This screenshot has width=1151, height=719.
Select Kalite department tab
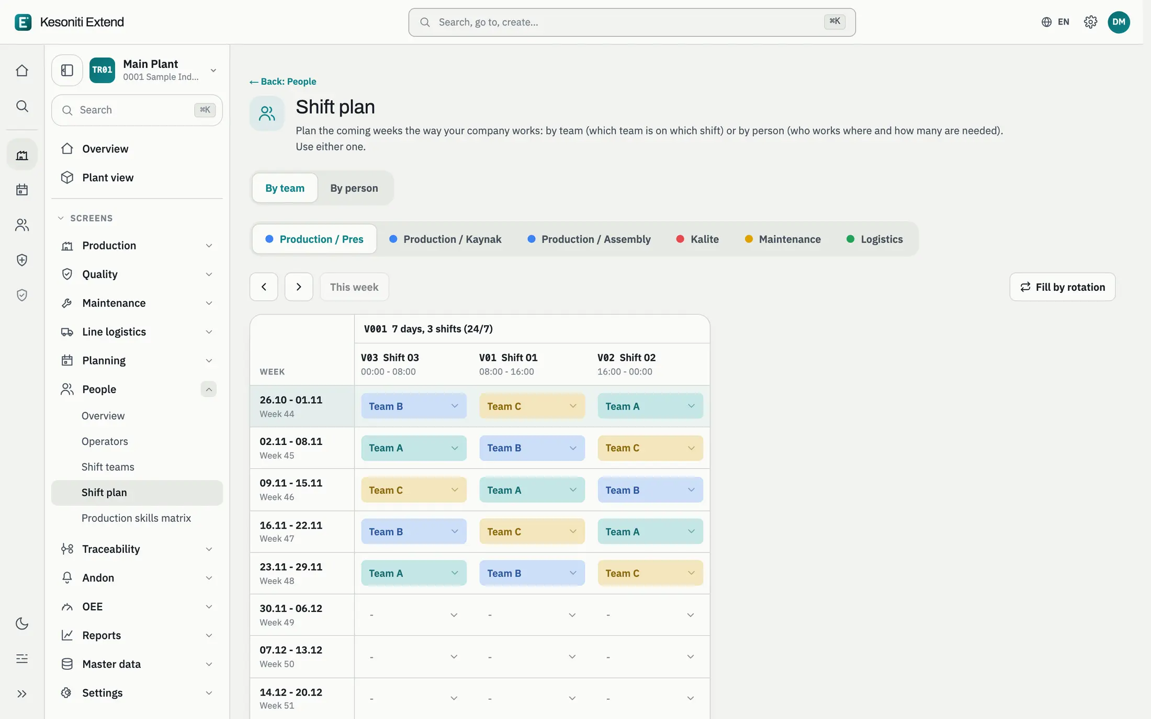[697, 239]
